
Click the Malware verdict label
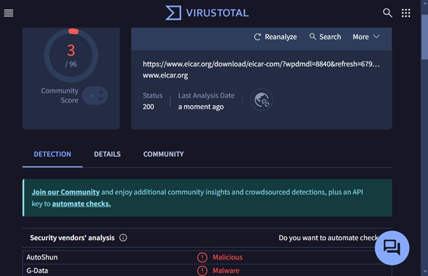click(226, 271)
